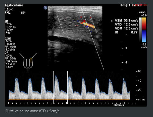Viewport: 153px width, 117px height.
Task: Click the yellow T testicle body marker
Action: (31, 61)
